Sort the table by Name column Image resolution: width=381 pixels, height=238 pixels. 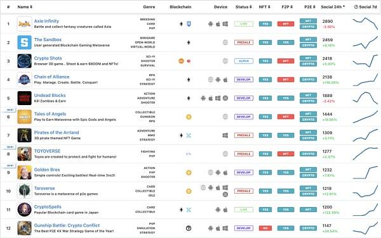tap(25, 7)
